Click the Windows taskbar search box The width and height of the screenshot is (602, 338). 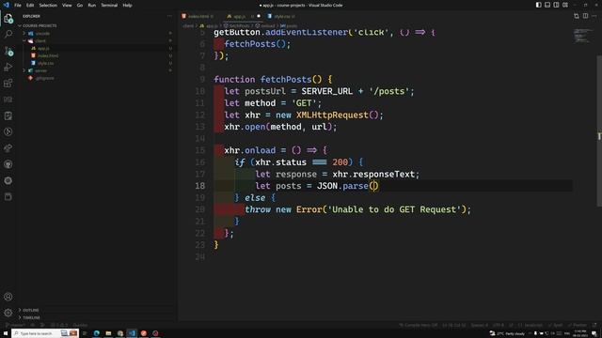(x=45, y=333)
